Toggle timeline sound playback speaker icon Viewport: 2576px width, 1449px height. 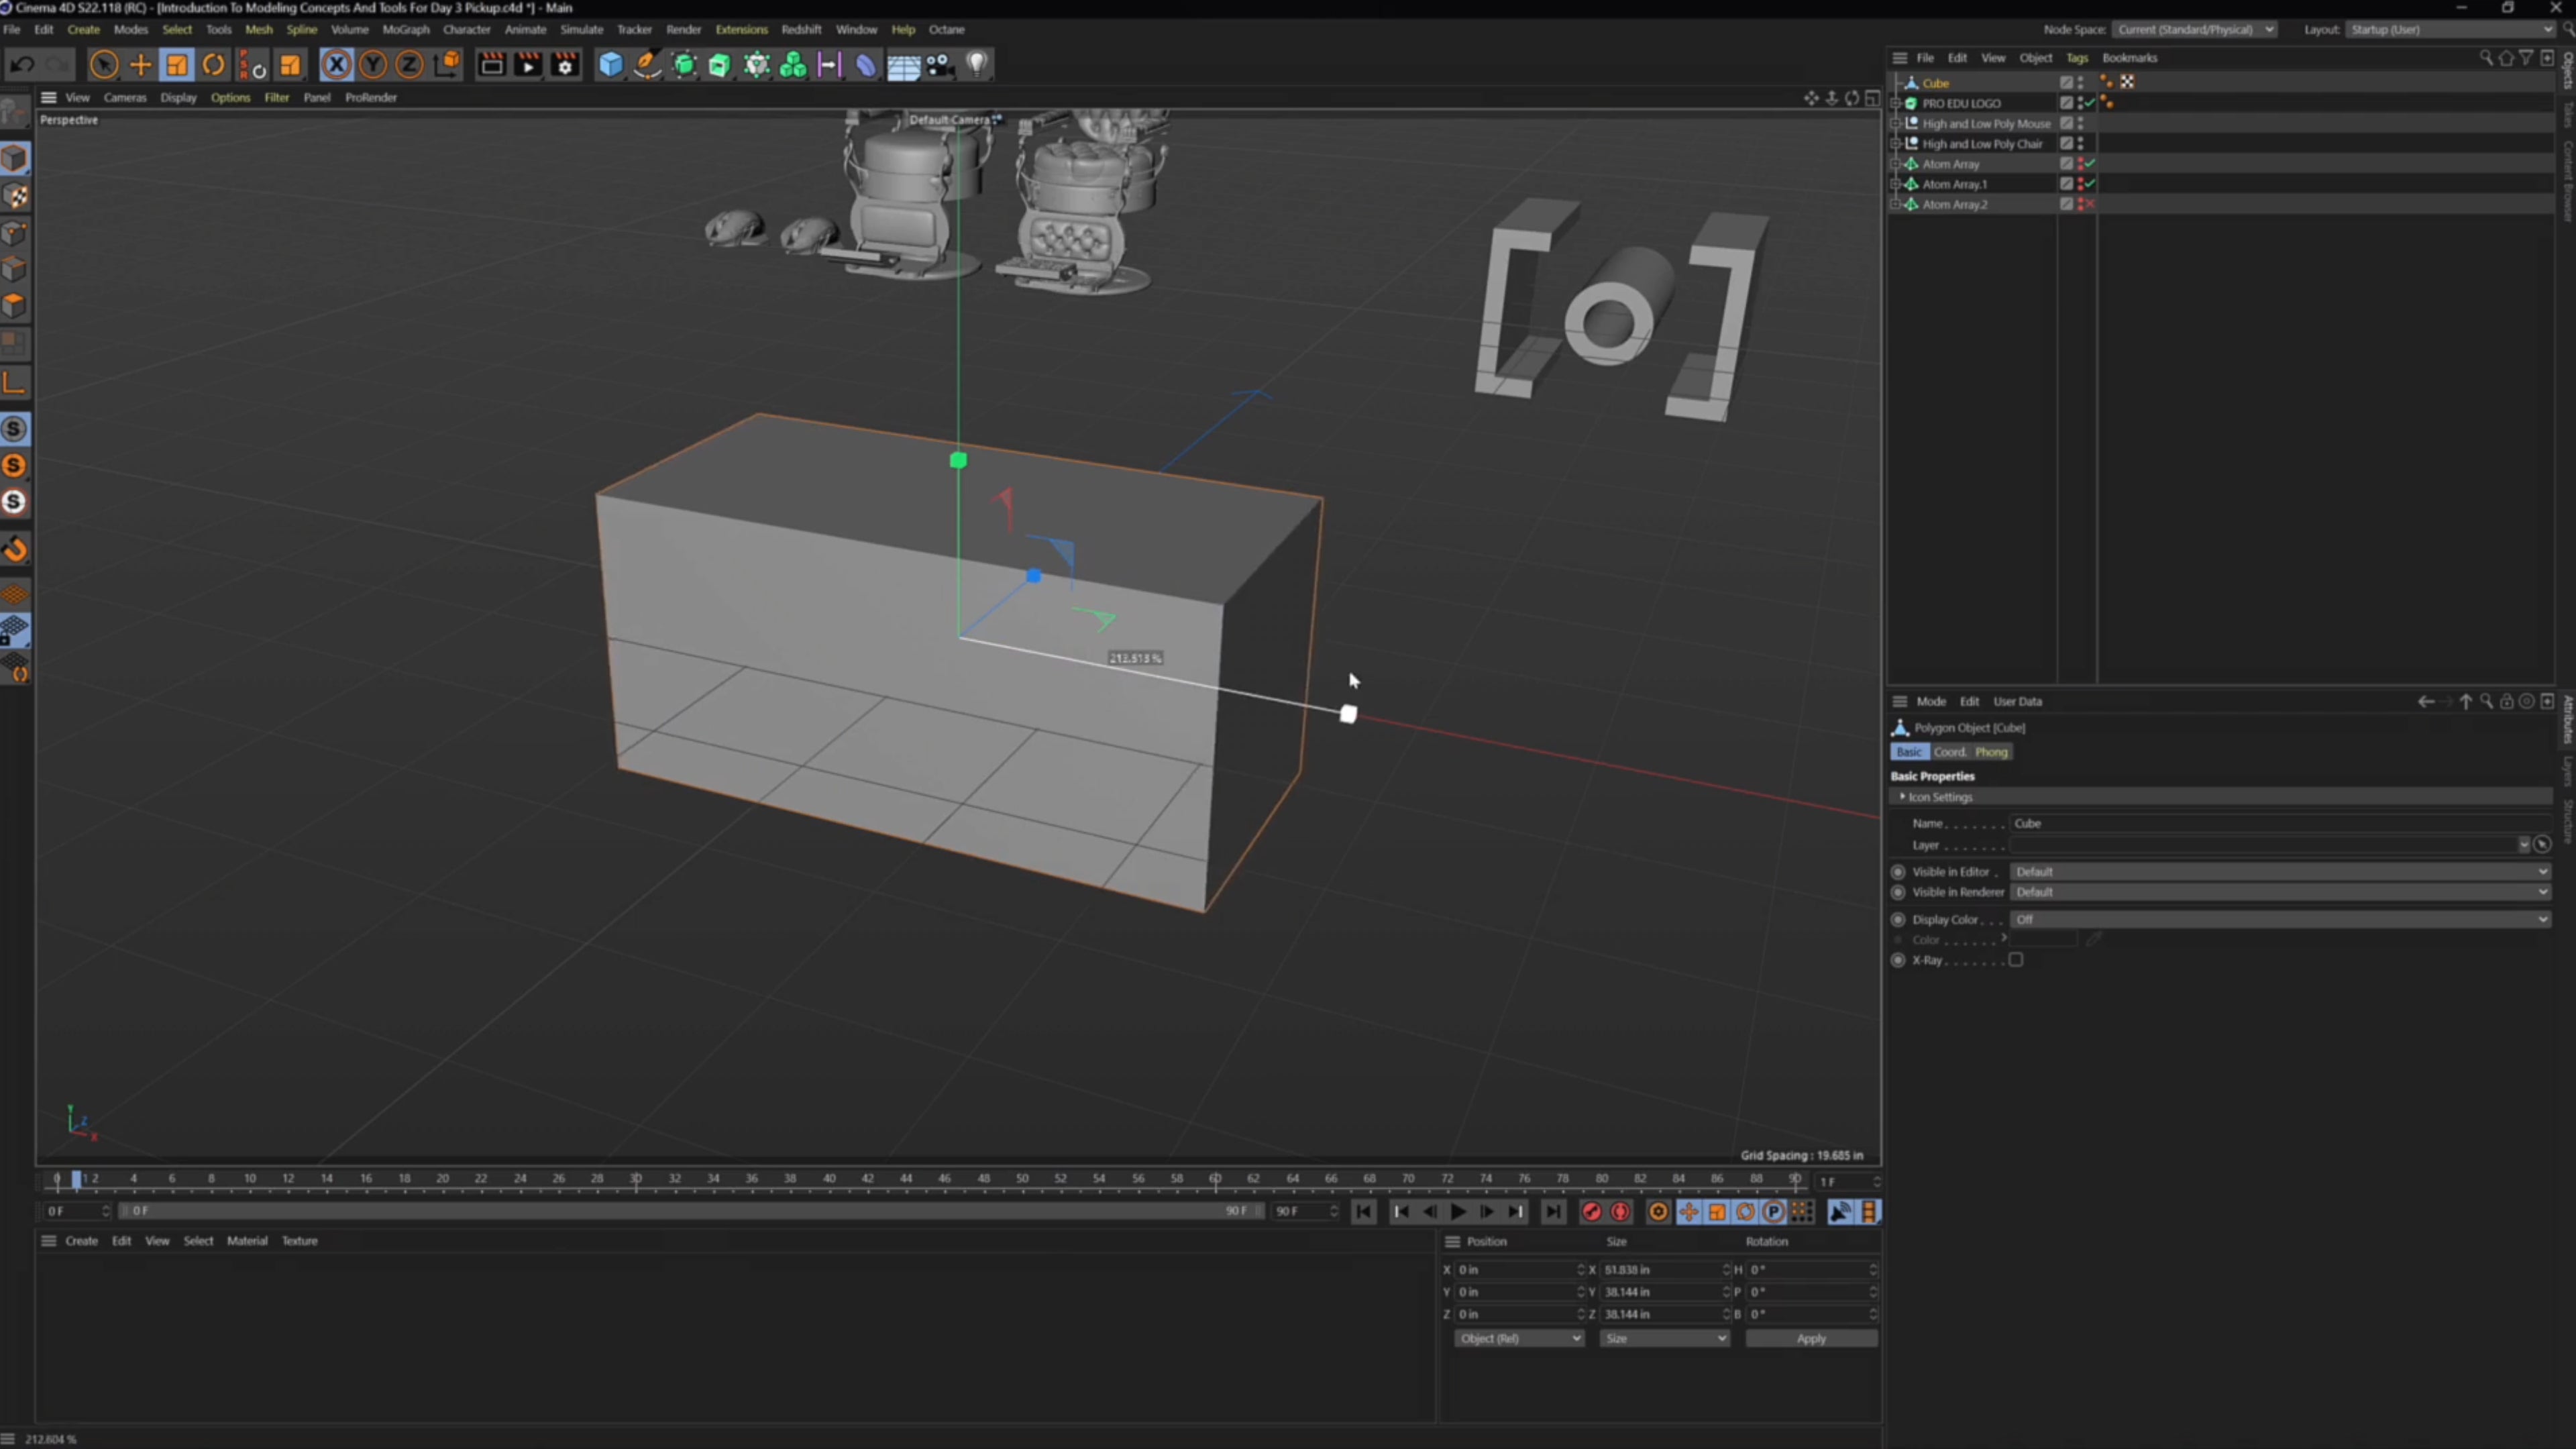1840,1212
